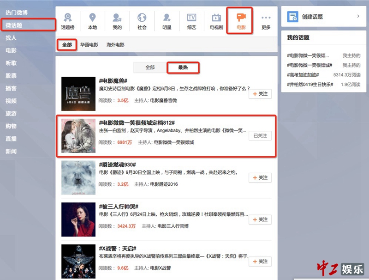Screen dimensions: 369x280
Task: Switch to the 华语电影 tab
Action: (x=89, y=45)
